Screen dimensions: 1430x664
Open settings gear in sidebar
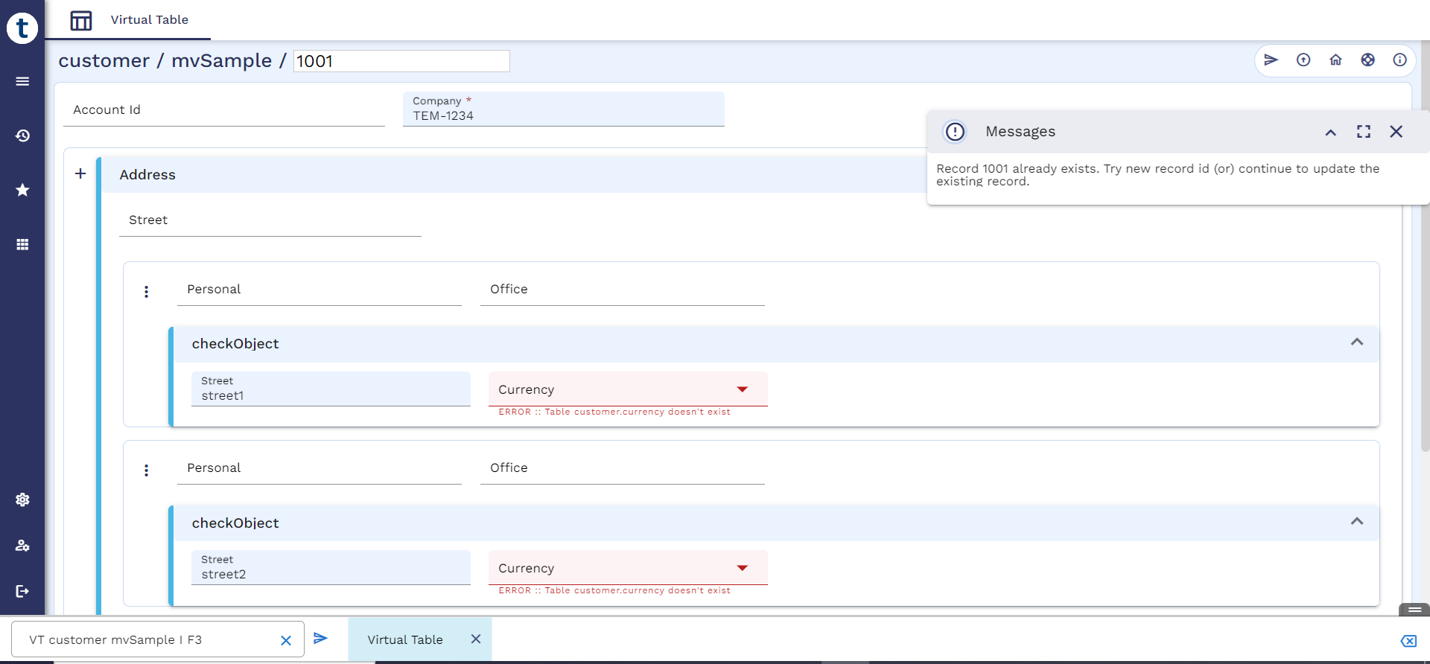coord(22,499)
